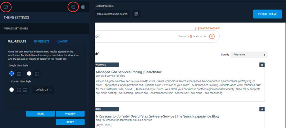Click the SearchStax logo in the search bar
The width and height of the screenshot is (286, 128).
(x=198, y=36)
